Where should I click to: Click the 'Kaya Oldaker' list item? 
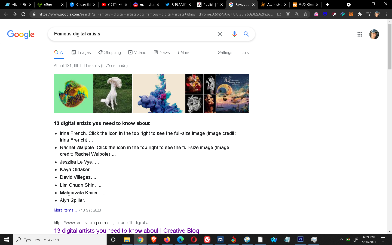click(78, 170)
